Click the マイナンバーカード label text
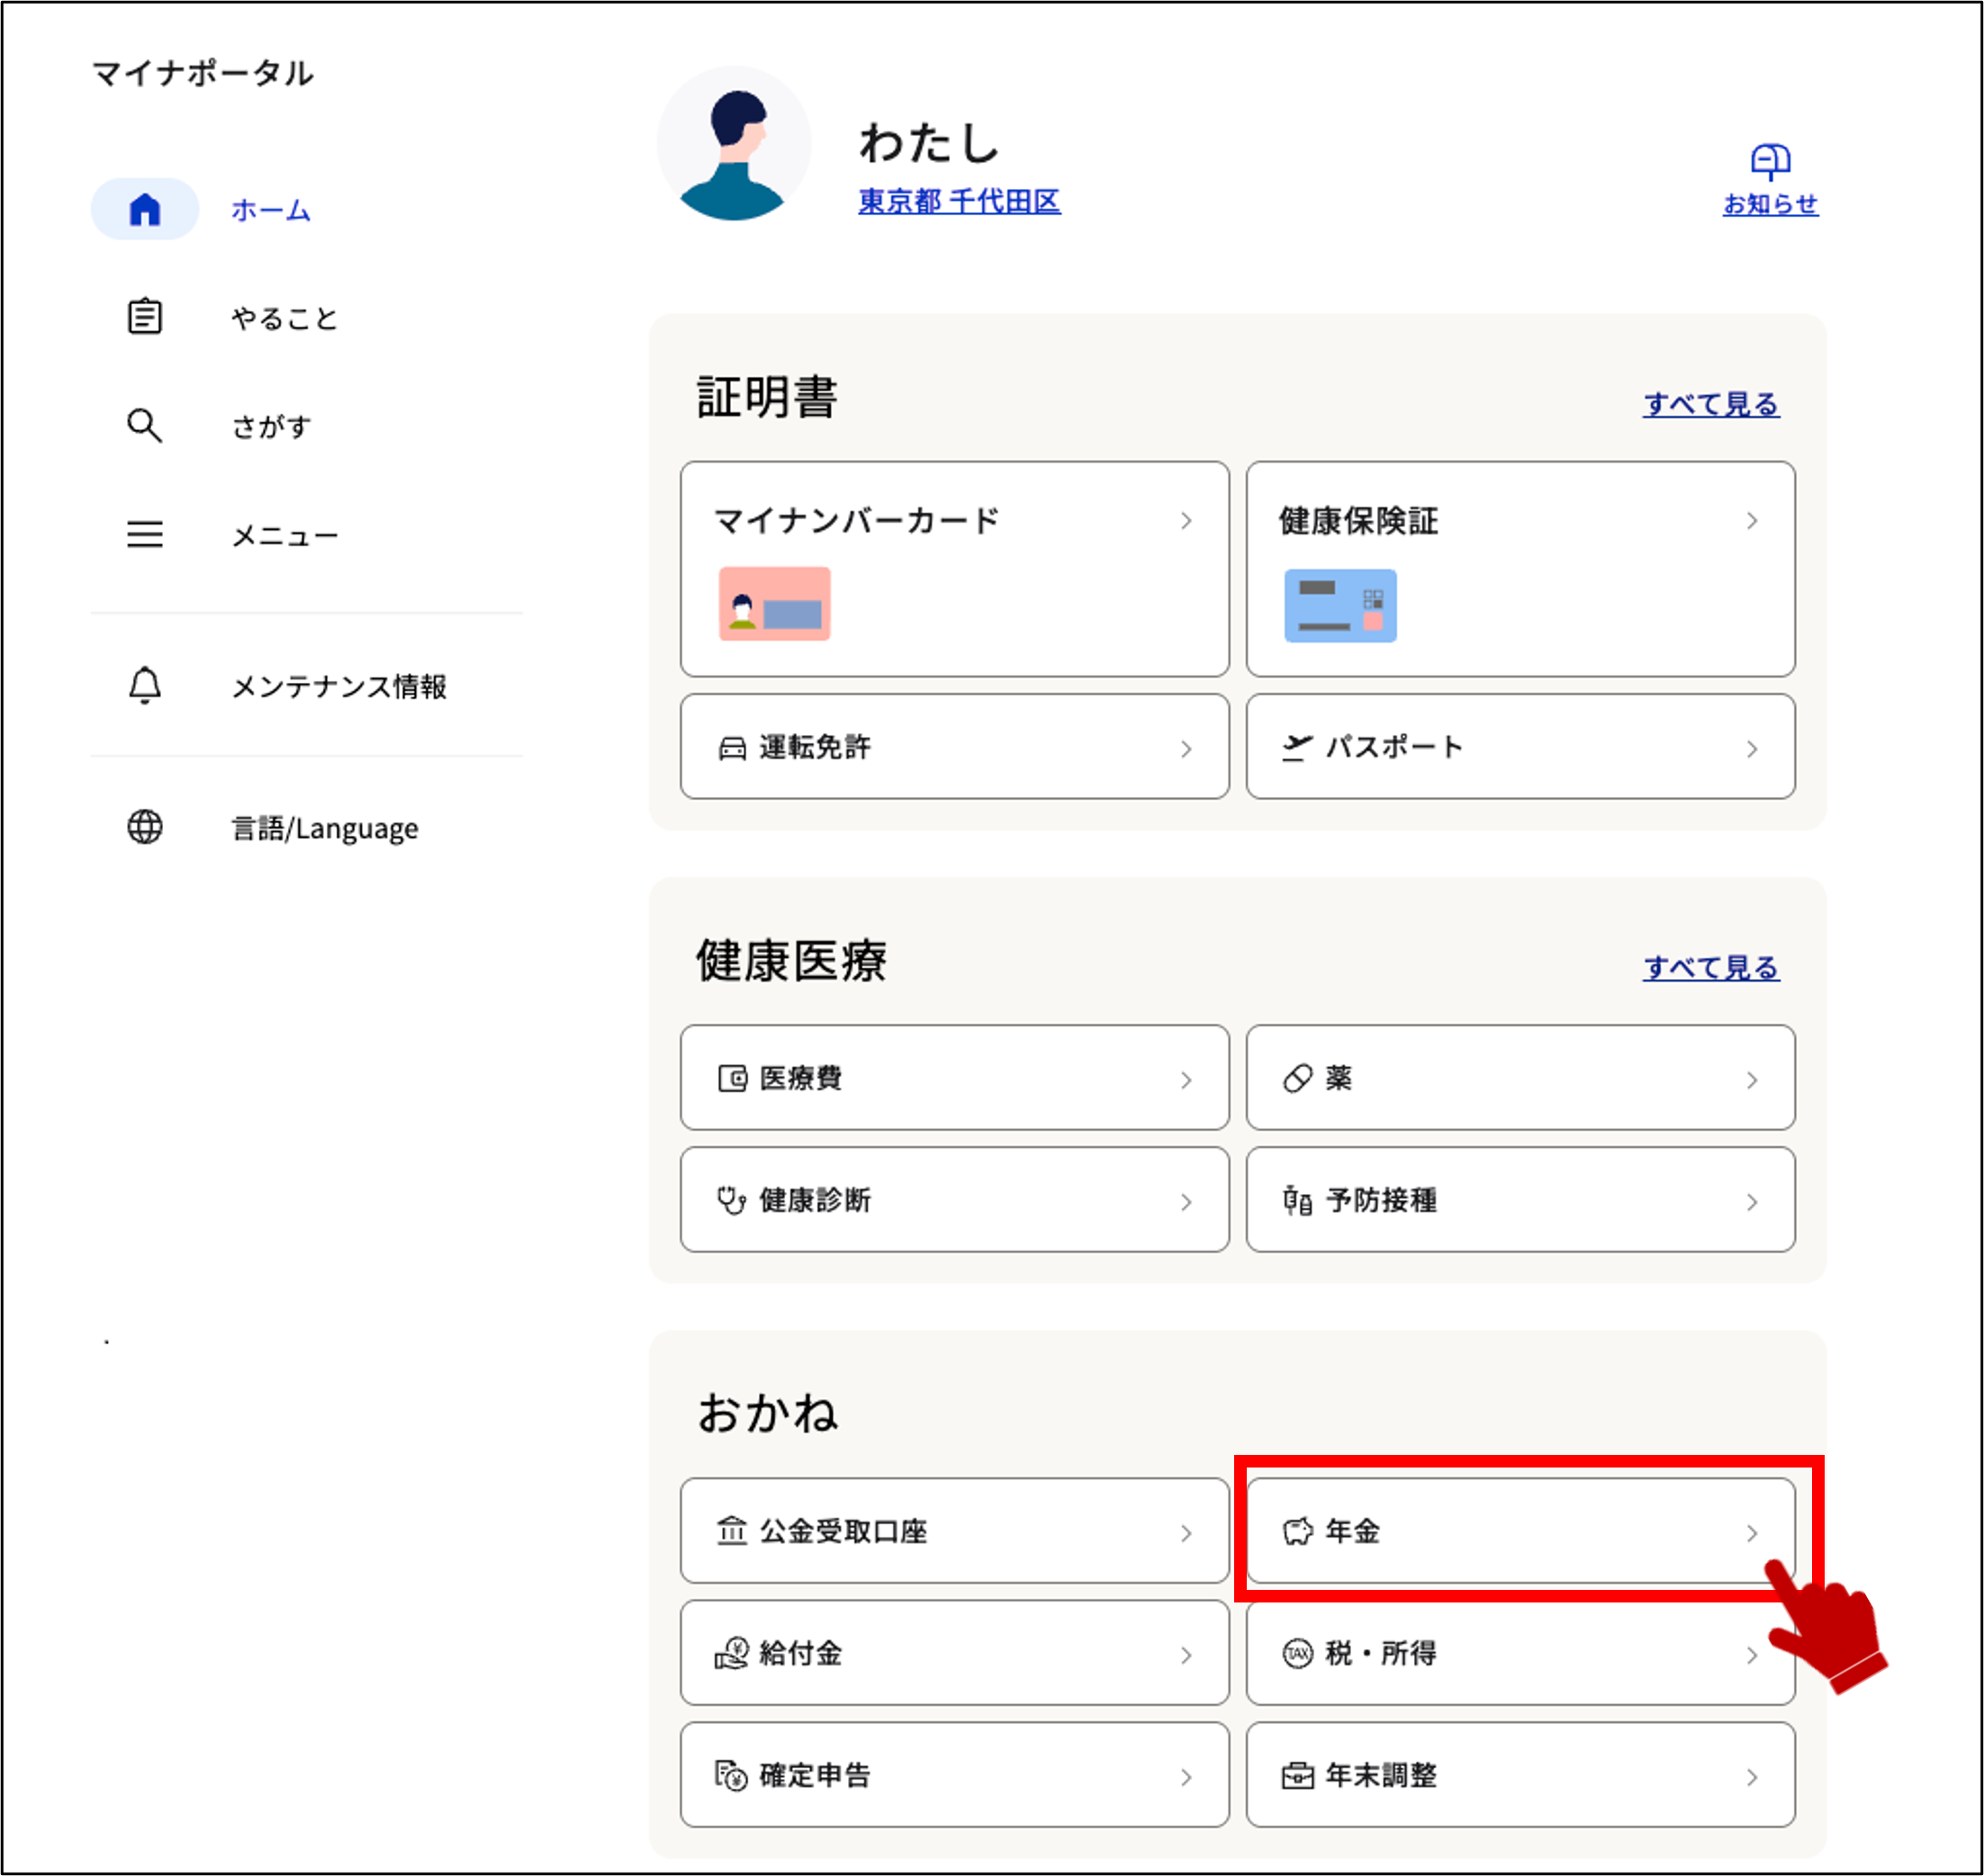This screenshot has height=1876, width=1984. point(856,521)
